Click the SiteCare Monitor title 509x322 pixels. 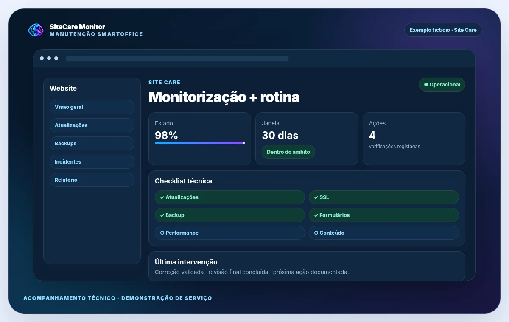click(77, 27)
